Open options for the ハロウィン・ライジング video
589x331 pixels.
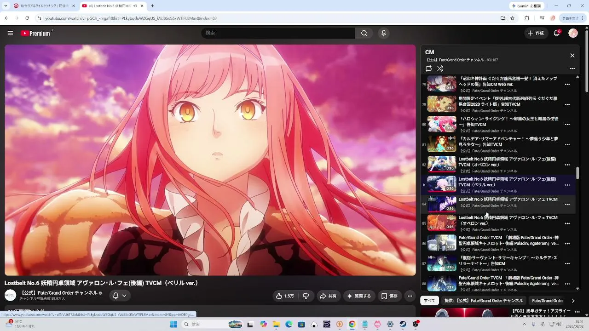(567, 125)
